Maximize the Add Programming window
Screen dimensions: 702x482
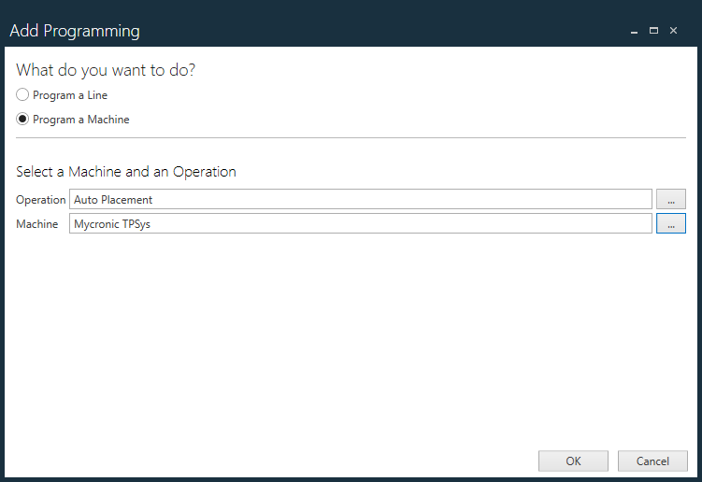tap(654, 31)
